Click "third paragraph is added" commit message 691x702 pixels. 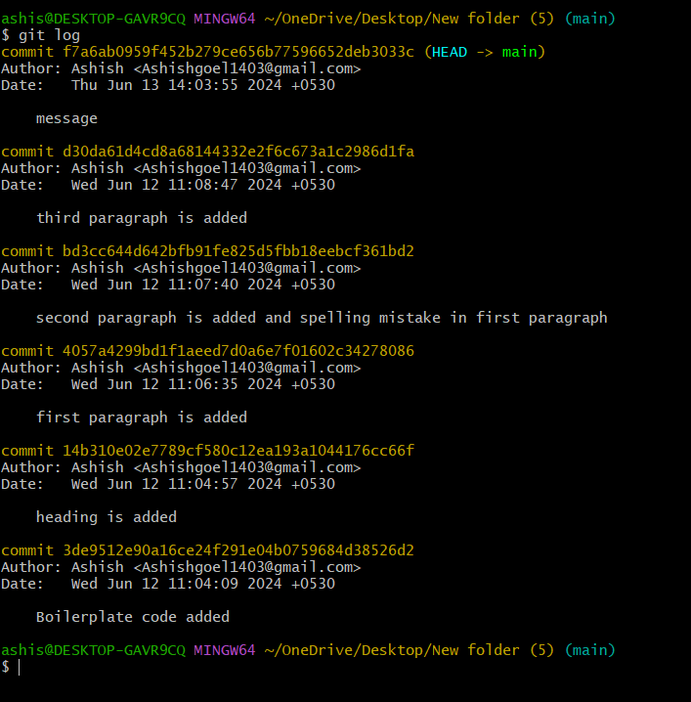[x=142, y=218]
